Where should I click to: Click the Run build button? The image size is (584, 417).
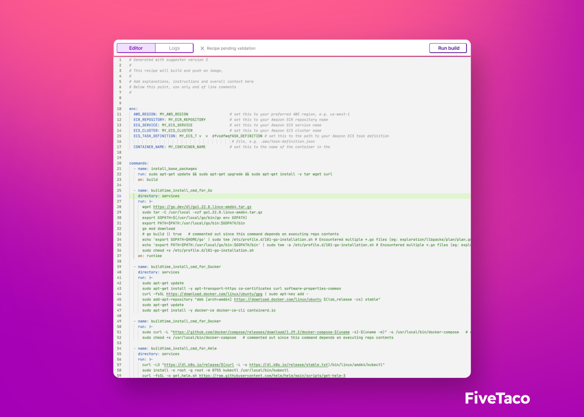tap(448, 48)
